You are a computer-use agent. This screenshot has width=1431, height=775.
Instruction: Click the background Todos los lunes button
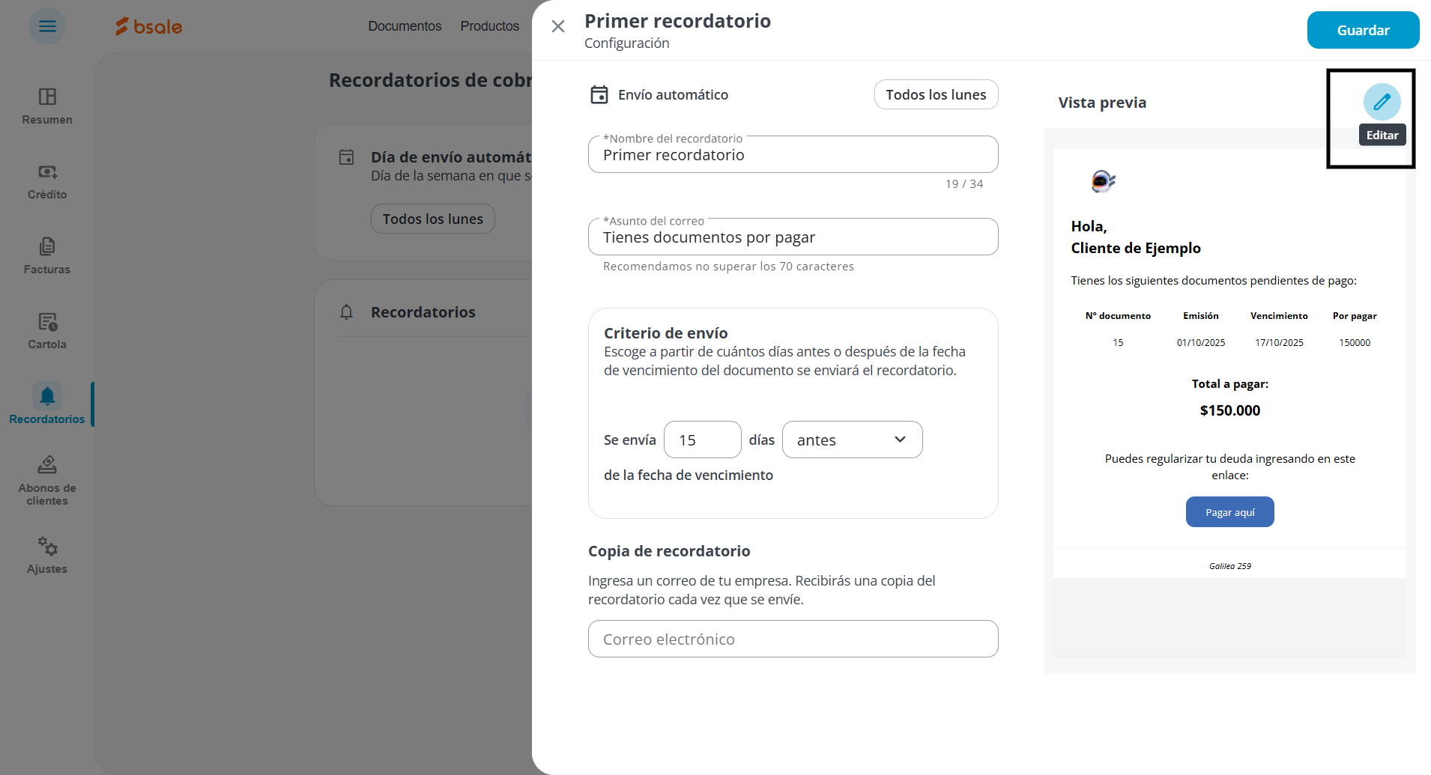pyautogui.click(x=433, y=219)
